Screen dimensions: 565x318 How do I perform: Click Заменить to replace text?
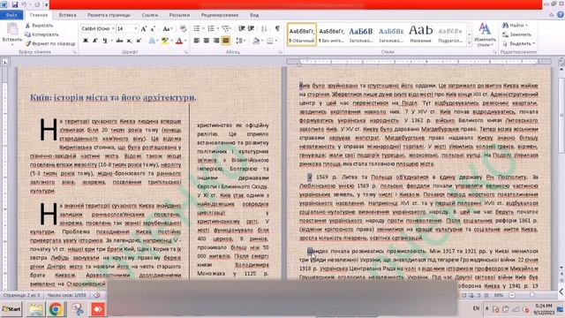(517, 34)
